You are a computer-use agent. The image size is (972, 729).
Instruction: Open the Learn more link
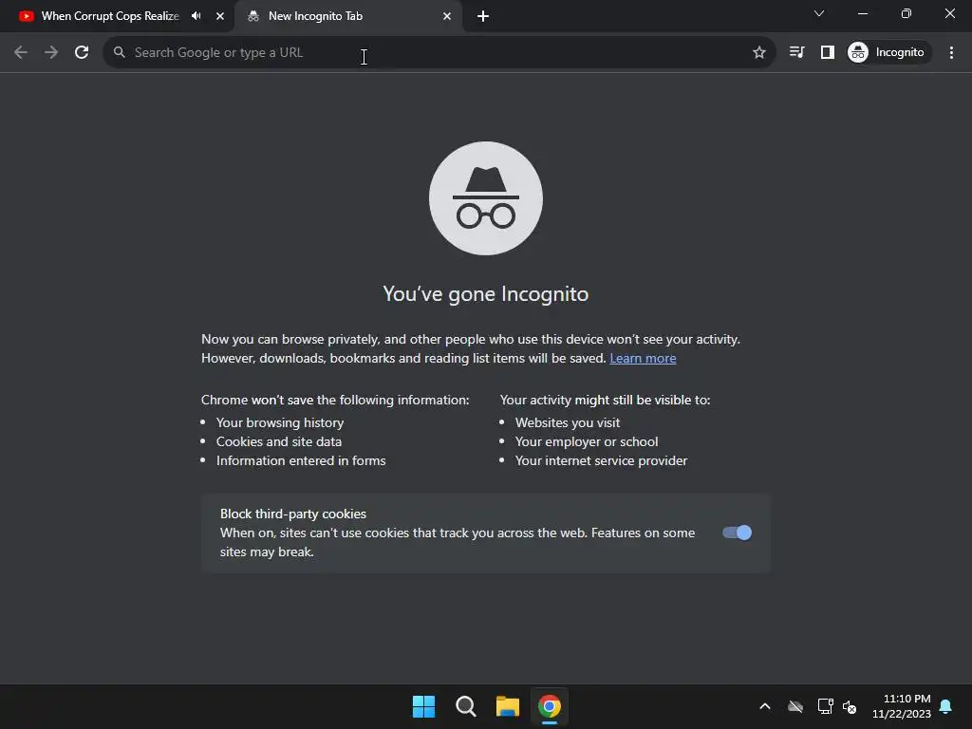tap(643, 358)
